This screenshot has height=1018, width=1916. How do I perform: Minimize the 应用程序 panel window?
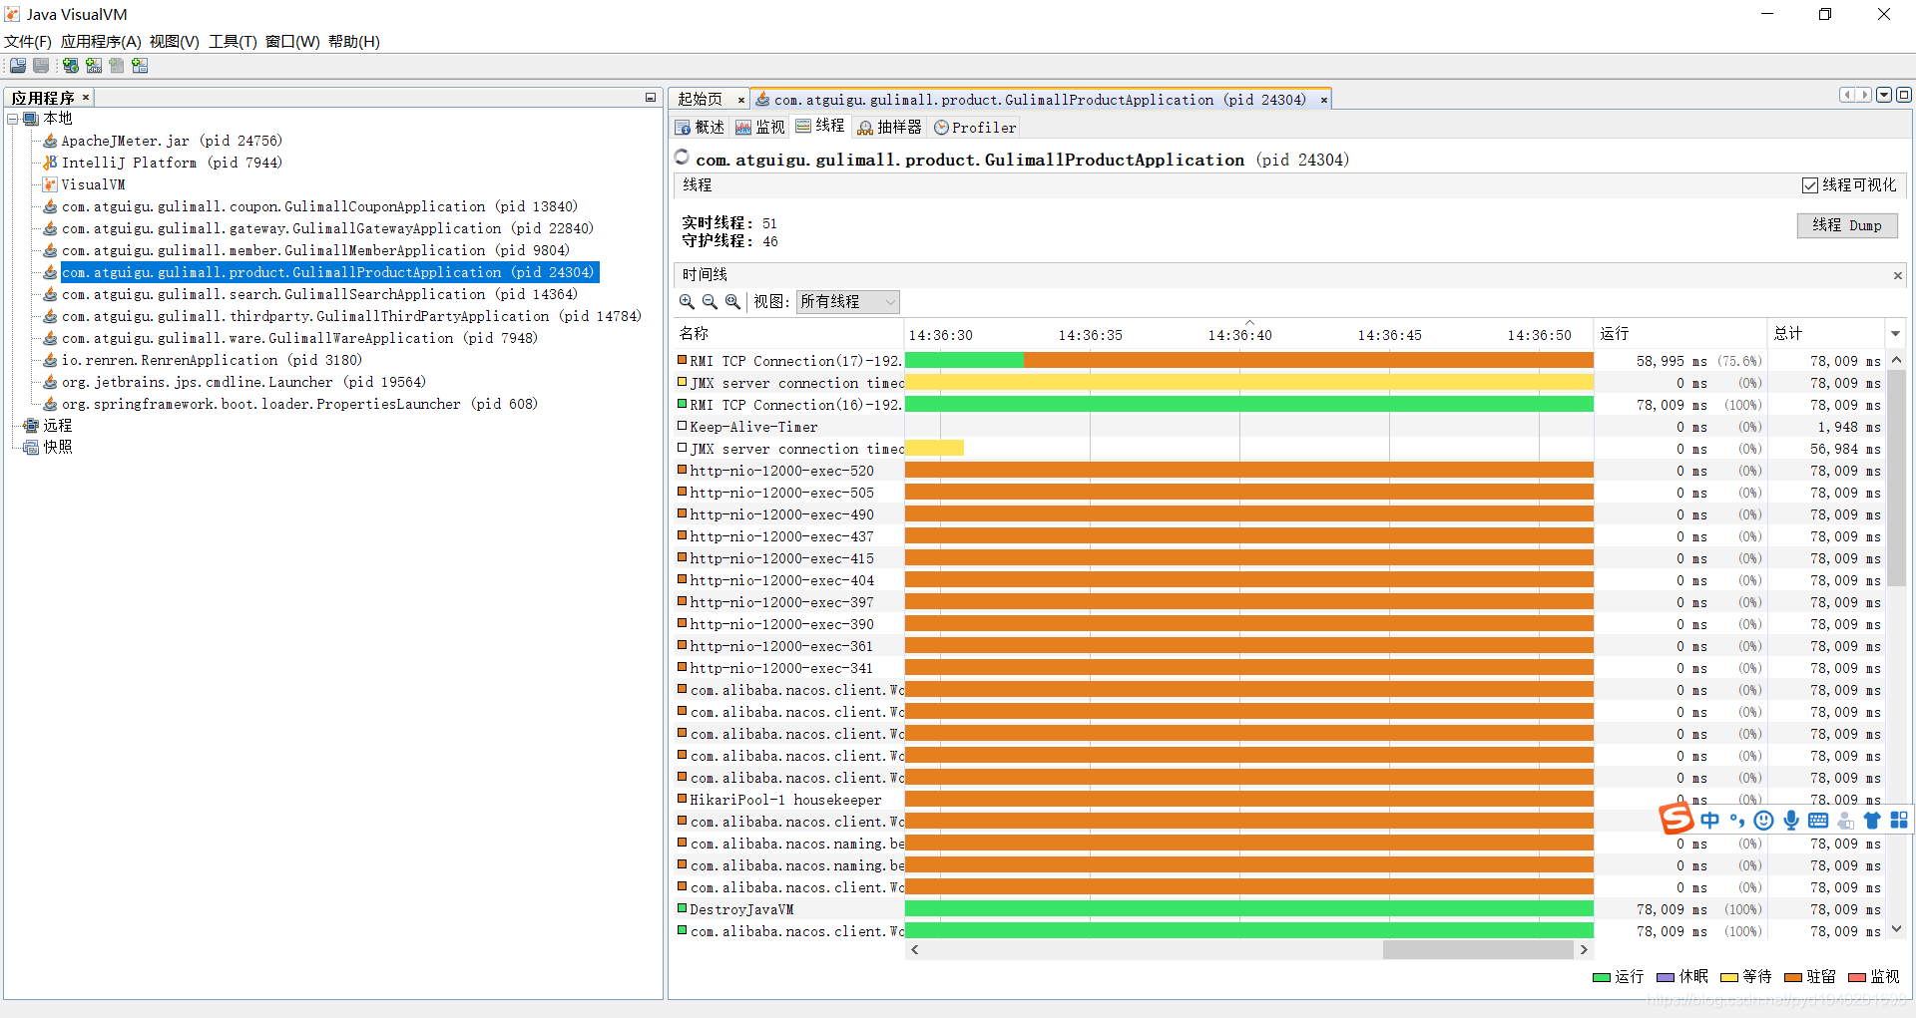(651, 98)
